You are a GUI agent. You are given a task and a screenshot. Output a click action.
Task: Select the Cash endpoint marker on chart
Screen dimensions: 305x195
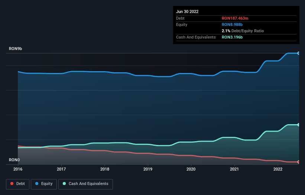(x=299, y=125)
